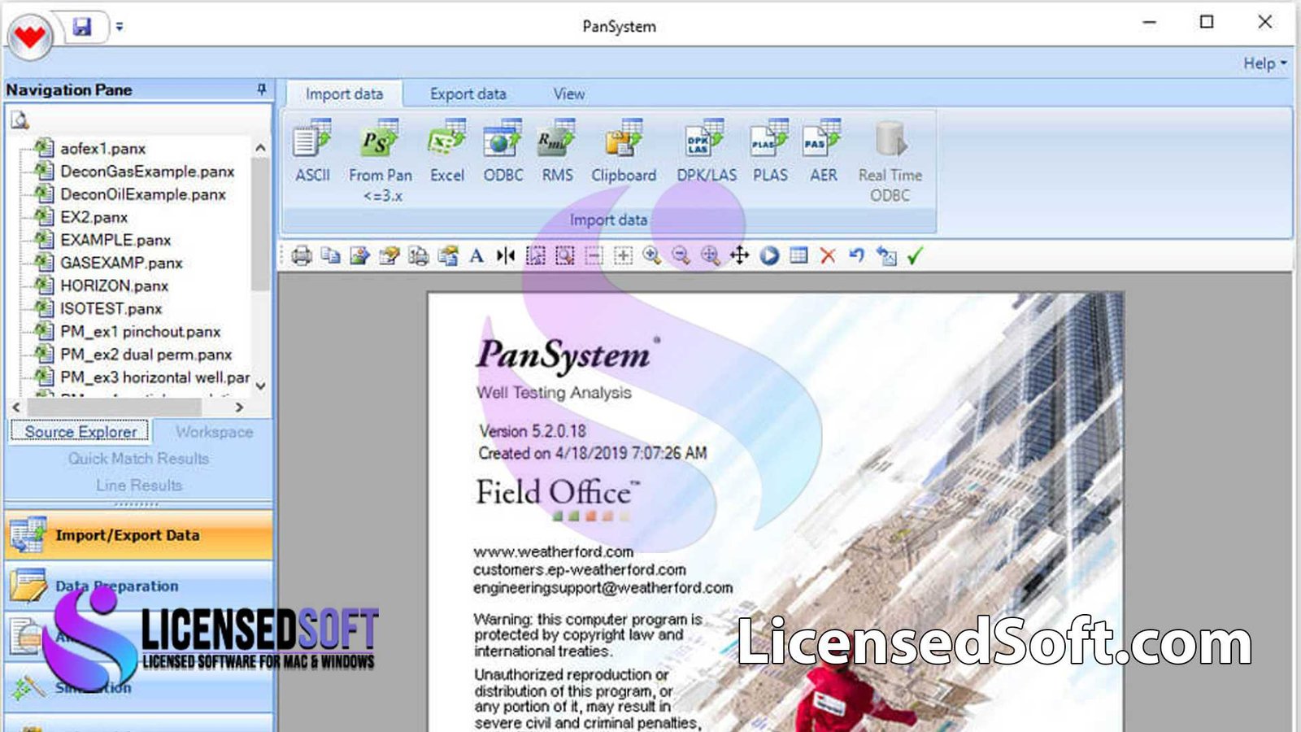Image resolution: width=1301 pixels, height=732 pixels.
Task: Click the text annotation A icon
Action: 477,256
